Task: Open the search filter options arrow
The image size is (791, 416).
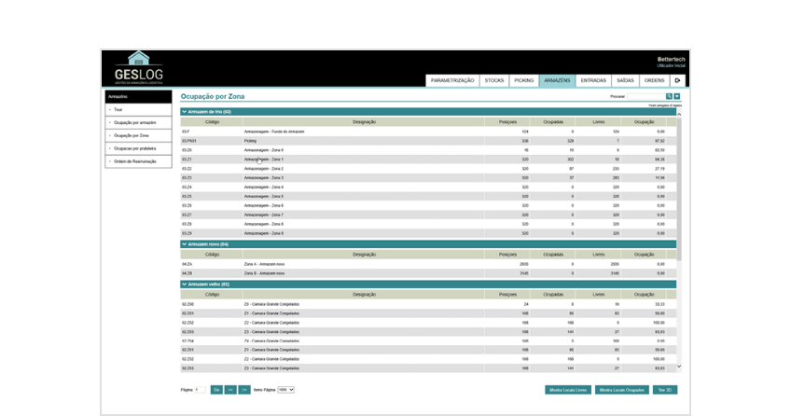Action: click(x=677, y=96)
